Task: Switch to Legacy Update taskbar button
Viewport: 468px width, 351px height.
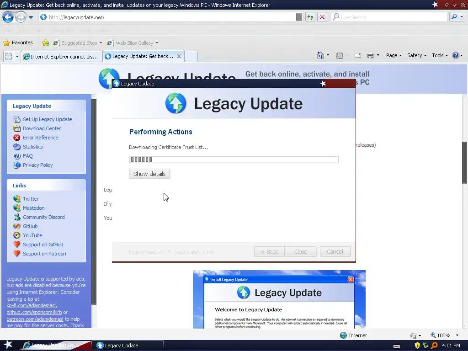Action: tap(127, 346)
